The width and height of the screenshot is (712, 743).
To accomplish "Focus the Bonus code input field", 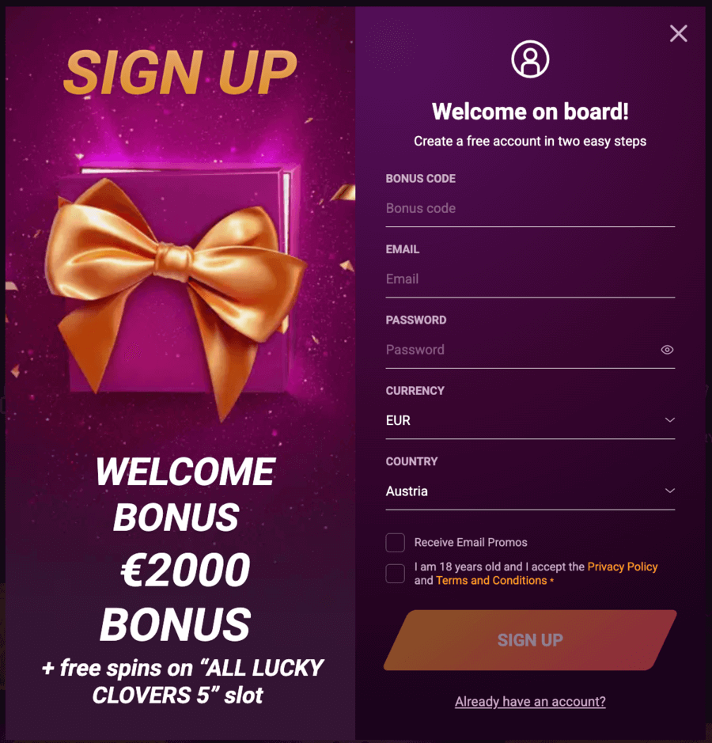I will [x=530, y=208].
